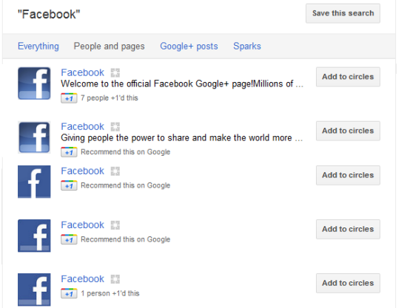
Task: Select the People and pages tab
Action: pos(109,46)
